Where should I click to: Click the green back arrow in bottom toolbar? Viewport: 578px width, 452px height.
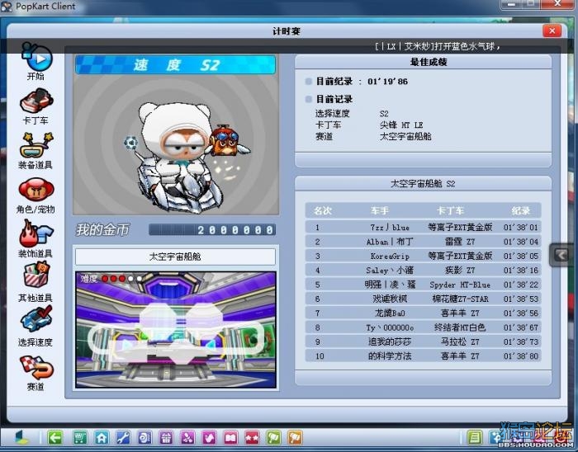(55, 438)
